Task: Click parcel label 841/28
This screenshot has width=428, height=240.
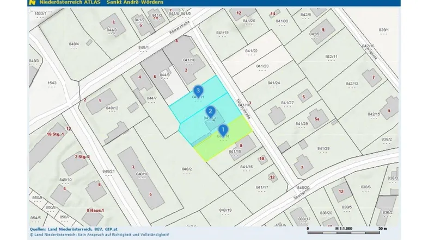Action: pyautogui.click(x=323, y=149)
